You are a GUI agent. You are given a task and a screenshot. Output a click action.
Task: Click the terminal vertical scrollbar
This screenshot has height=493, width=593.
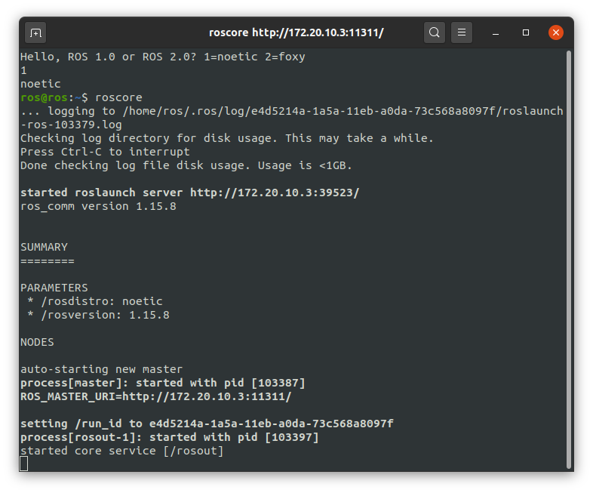[x=568, y=260]
